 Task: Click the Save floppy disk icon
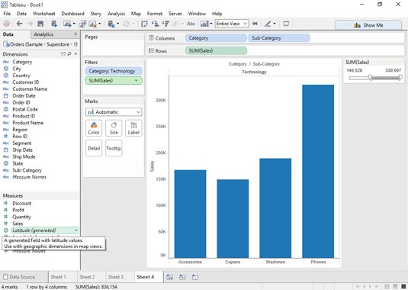click(40, 24)
